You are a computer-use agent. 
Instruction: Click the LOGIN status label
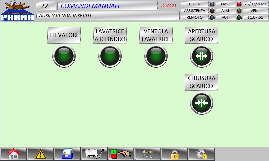tap(194, 4)
